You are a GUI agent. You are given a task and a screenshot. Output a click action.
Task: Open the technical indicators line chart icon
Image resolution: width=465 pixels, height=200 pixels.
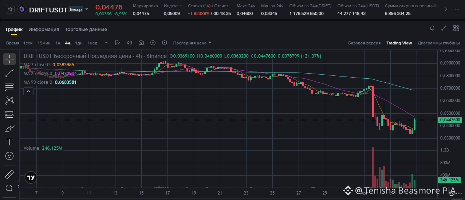click(x=118, y=43)
